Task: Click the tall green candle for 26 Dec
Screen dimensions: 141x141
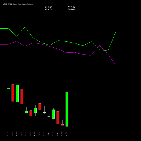Action: (67, 109)
